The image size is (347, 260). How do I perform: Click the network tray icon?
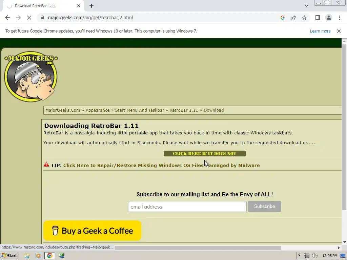point(306,256)
